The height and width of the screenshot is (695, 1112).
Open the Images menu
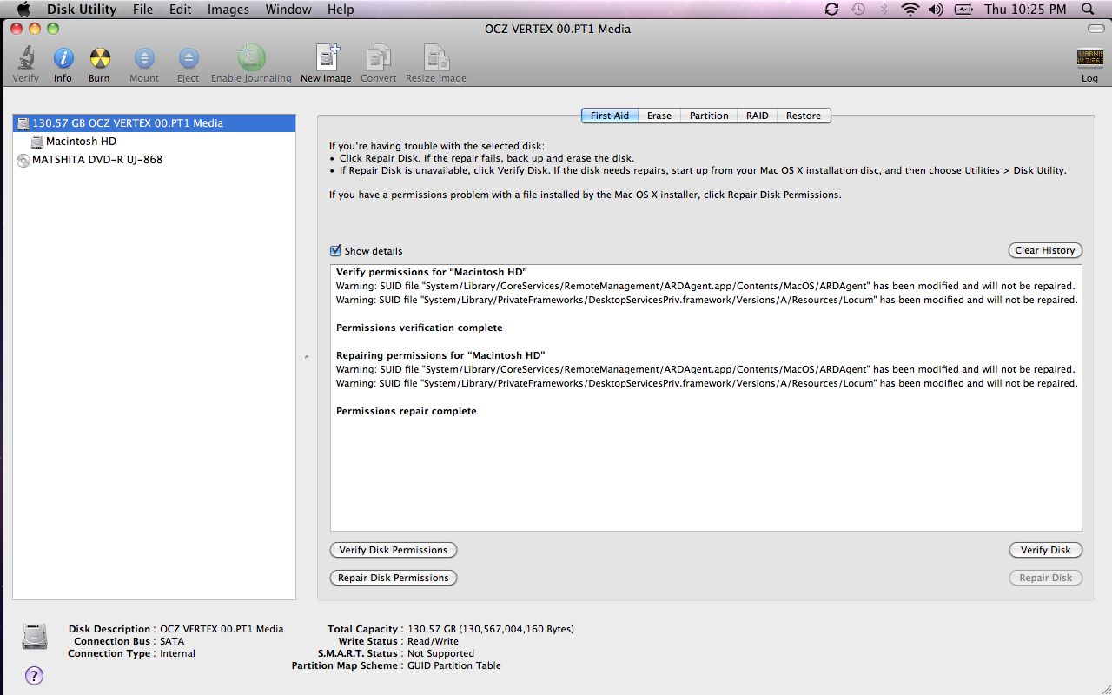[x=228, y=10]
